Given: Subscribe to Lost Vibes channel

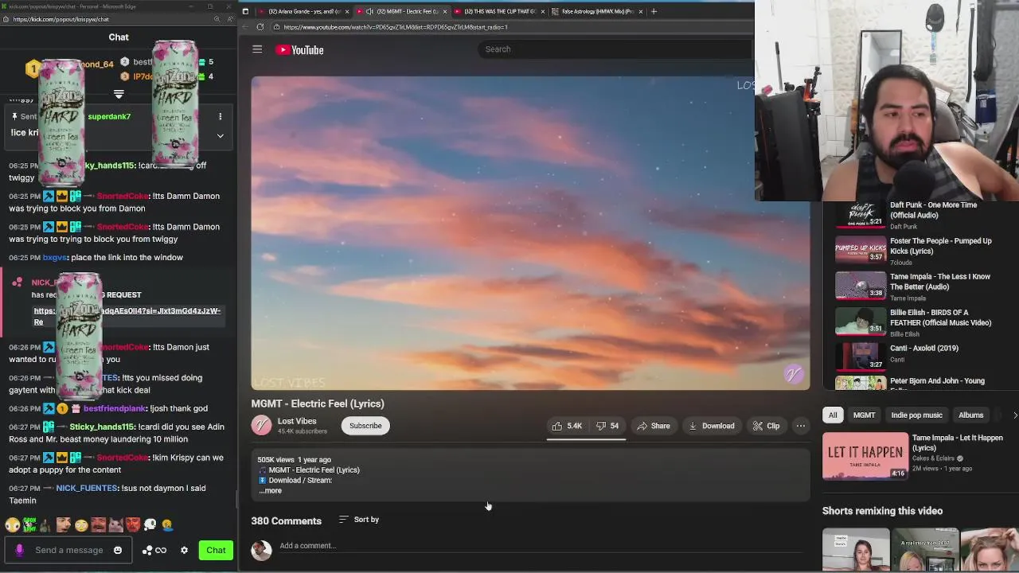Looking at the screenshot, I should pyautogui.click(x=365, y=426).
